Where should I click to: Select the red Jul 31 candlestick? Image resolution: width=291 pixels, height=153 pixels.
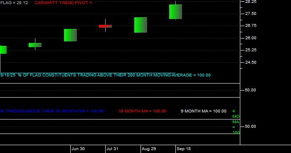[x=105, y=26]
